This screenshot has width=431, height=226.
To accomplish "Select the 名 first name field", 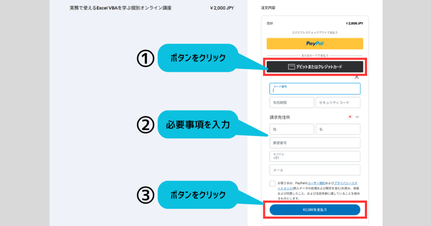I will click(x=338, y=129).
